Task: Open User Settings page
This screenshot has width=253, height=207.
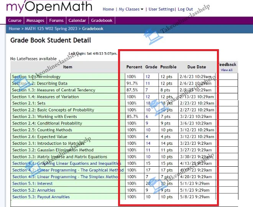Action: (x=161, y=9)
